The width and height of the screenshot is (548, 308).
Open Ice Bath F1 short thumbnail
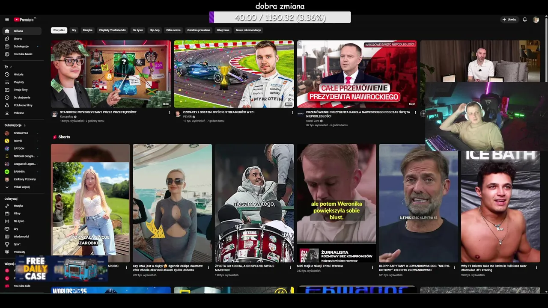click(x=500, y=206)
